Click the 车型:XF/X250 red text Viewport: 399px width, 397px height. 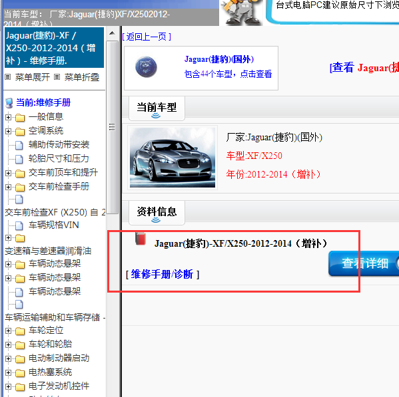click(x=254, y=156)
